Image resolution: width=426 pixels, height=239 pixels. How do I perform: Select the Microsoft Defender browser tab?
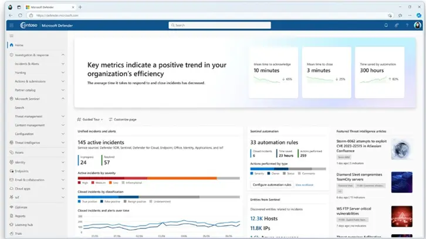click(x=50, y=8)
